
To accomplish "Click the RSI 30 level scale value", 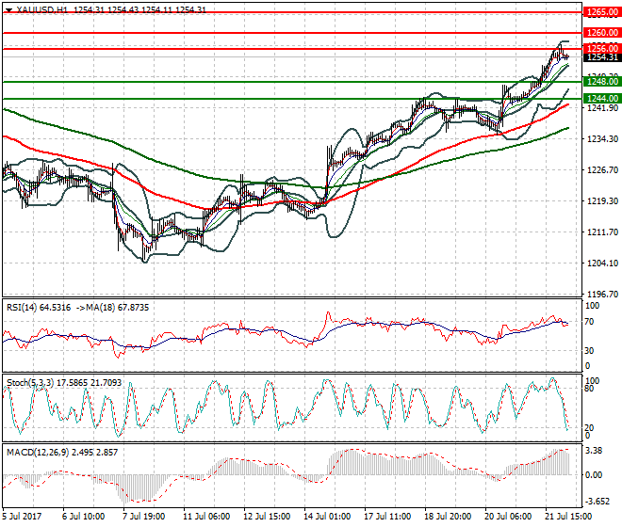I will click(589, 351).
